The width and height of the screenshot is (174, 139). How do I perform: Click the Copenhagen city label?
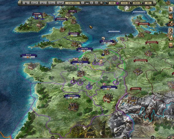point(139,12)
